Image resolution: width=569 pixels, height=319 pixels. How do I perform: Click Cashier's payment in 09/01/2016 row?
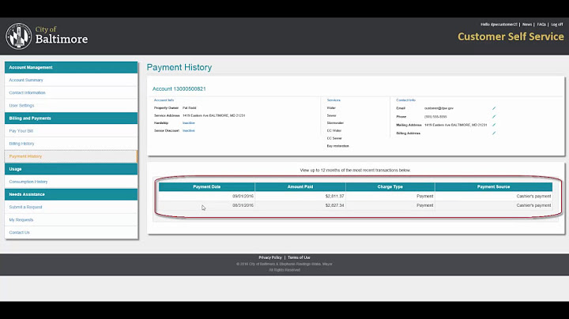tap(533, 196)
